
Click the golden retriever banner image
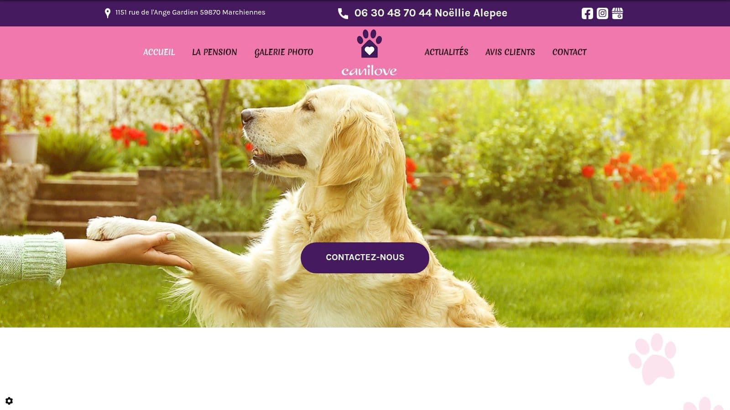click(365, 203)
